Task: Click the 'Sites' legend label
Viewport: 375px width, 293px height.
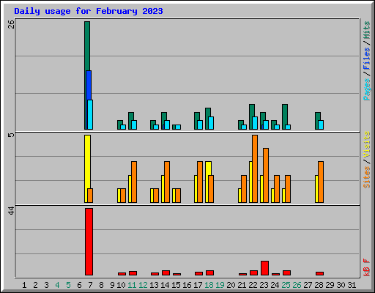Action: point(366,177)
